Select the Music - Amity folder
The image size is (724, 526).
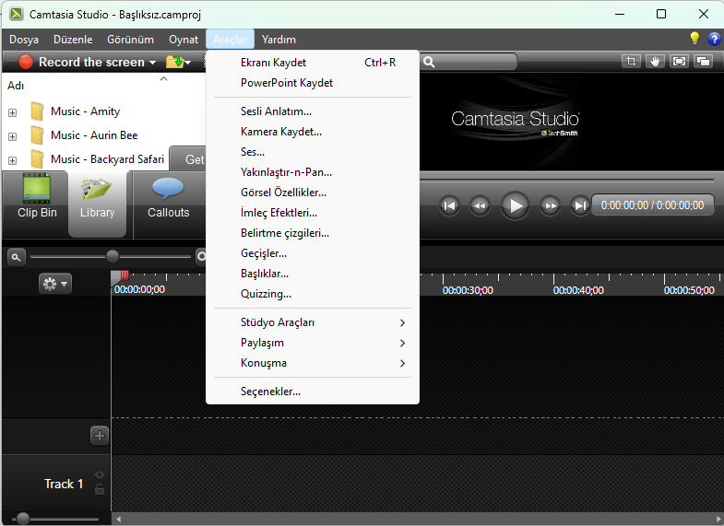(x=86, y=111)
